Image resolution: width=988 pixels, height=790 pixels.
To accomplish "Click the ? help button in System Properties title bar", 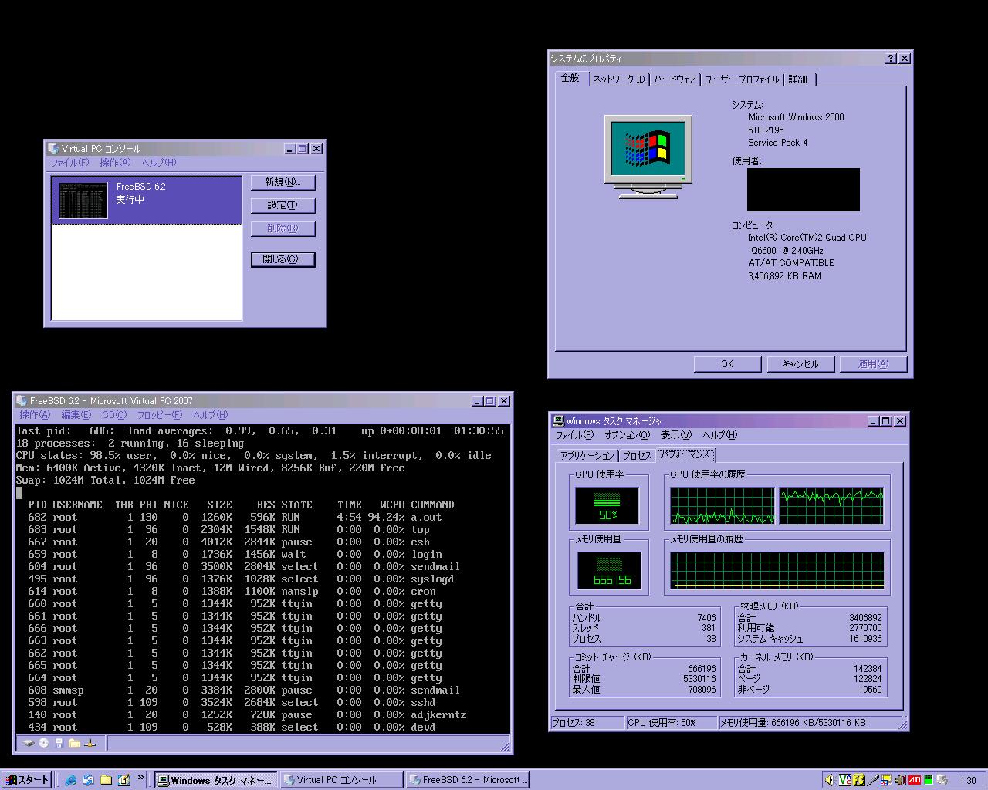I will tap(891, 59).
